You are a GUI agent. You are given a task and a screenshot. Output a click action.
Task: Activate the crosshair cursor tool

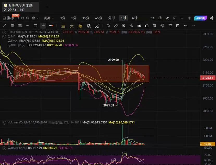43,26
